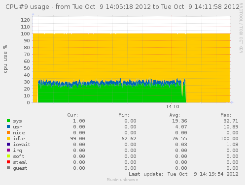This screenshot has height=185, width=245.
Task: Click the 100 value on y-axis
Action: tap(25, 34)
